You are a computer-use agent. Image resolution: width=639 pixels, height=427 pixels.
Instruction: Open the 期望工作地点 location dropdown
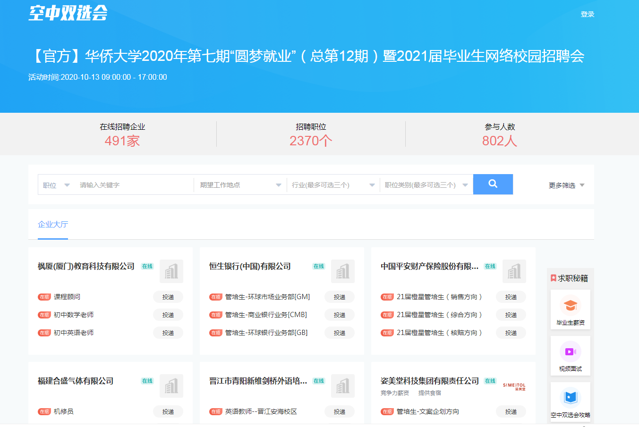(x=240, y=185)
